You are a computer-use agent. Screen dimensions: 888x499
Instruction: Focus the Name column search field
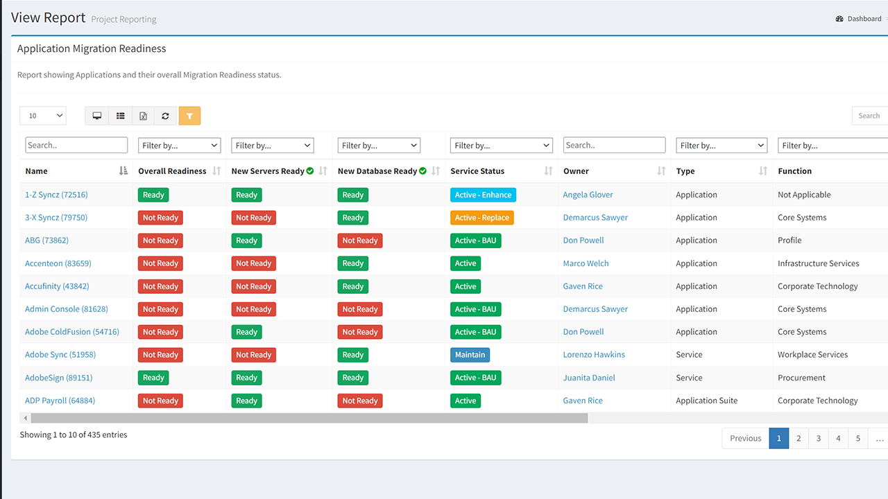pos(76,146)
